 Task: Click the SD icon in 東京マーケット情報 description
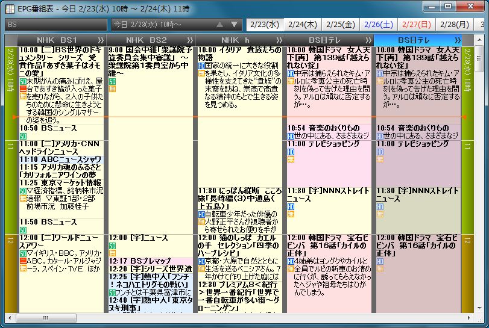click(x=23, y=191)
